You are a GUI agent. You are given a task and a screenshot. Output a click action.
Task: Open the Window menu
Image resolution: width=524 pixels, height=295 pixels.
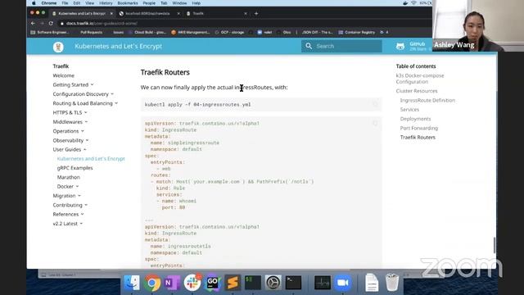(179, 3)
